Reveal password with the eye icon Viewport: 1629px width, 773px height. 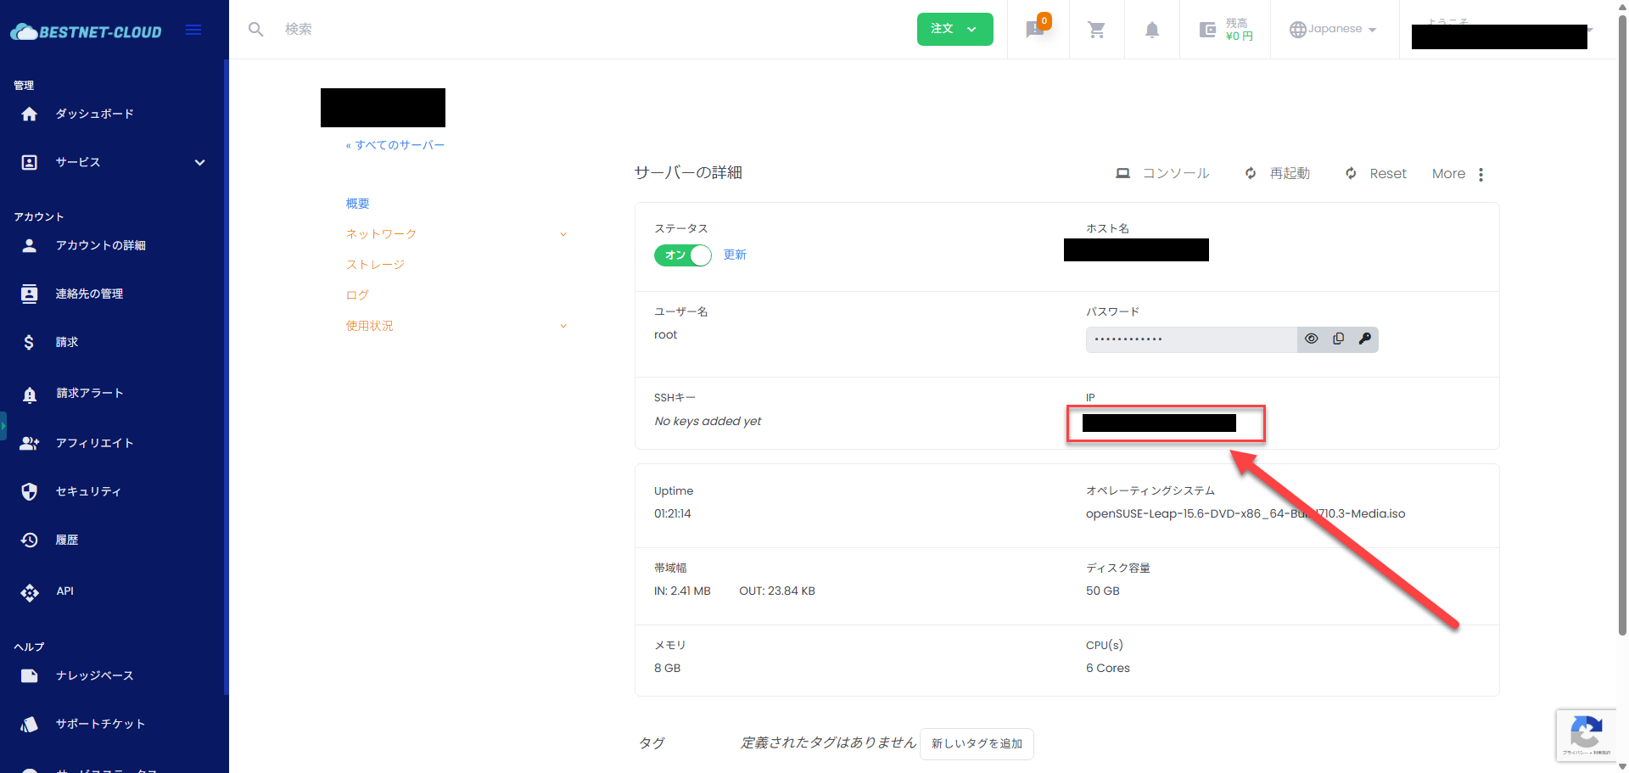pos(1311,339)
